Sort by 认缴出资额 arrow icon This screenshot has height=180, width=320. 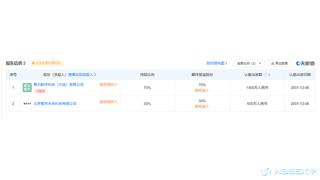(269, 75)
